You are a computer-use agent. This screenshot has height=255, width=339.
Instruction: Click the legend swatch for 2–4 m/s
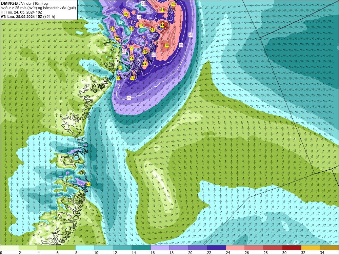click(x=28, y=248)
